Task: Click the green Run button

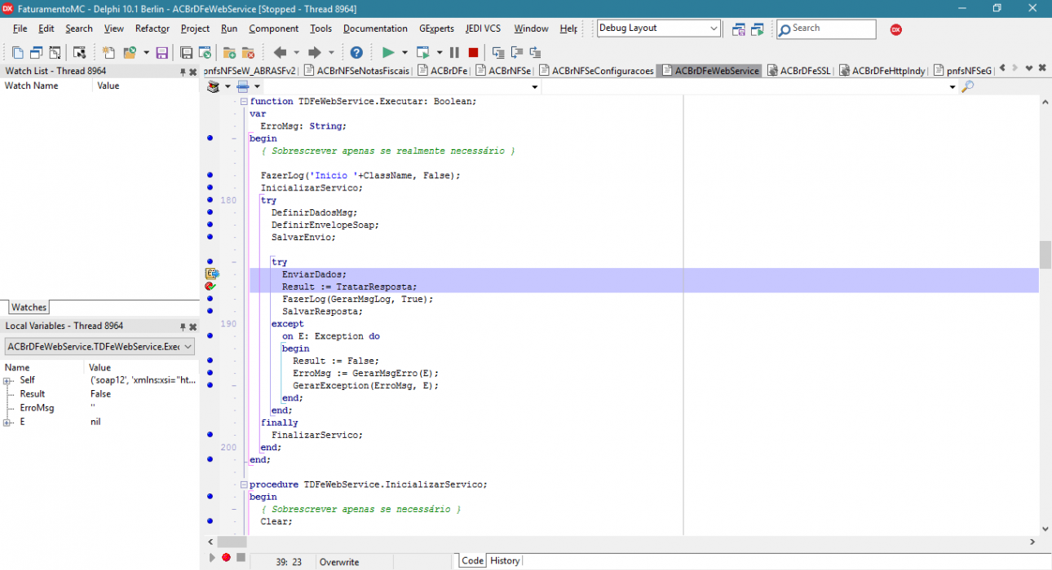Action: pos(388,52)
